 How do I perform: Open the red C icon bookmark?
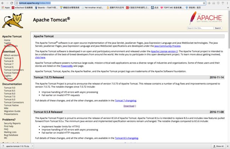[138, 8]
